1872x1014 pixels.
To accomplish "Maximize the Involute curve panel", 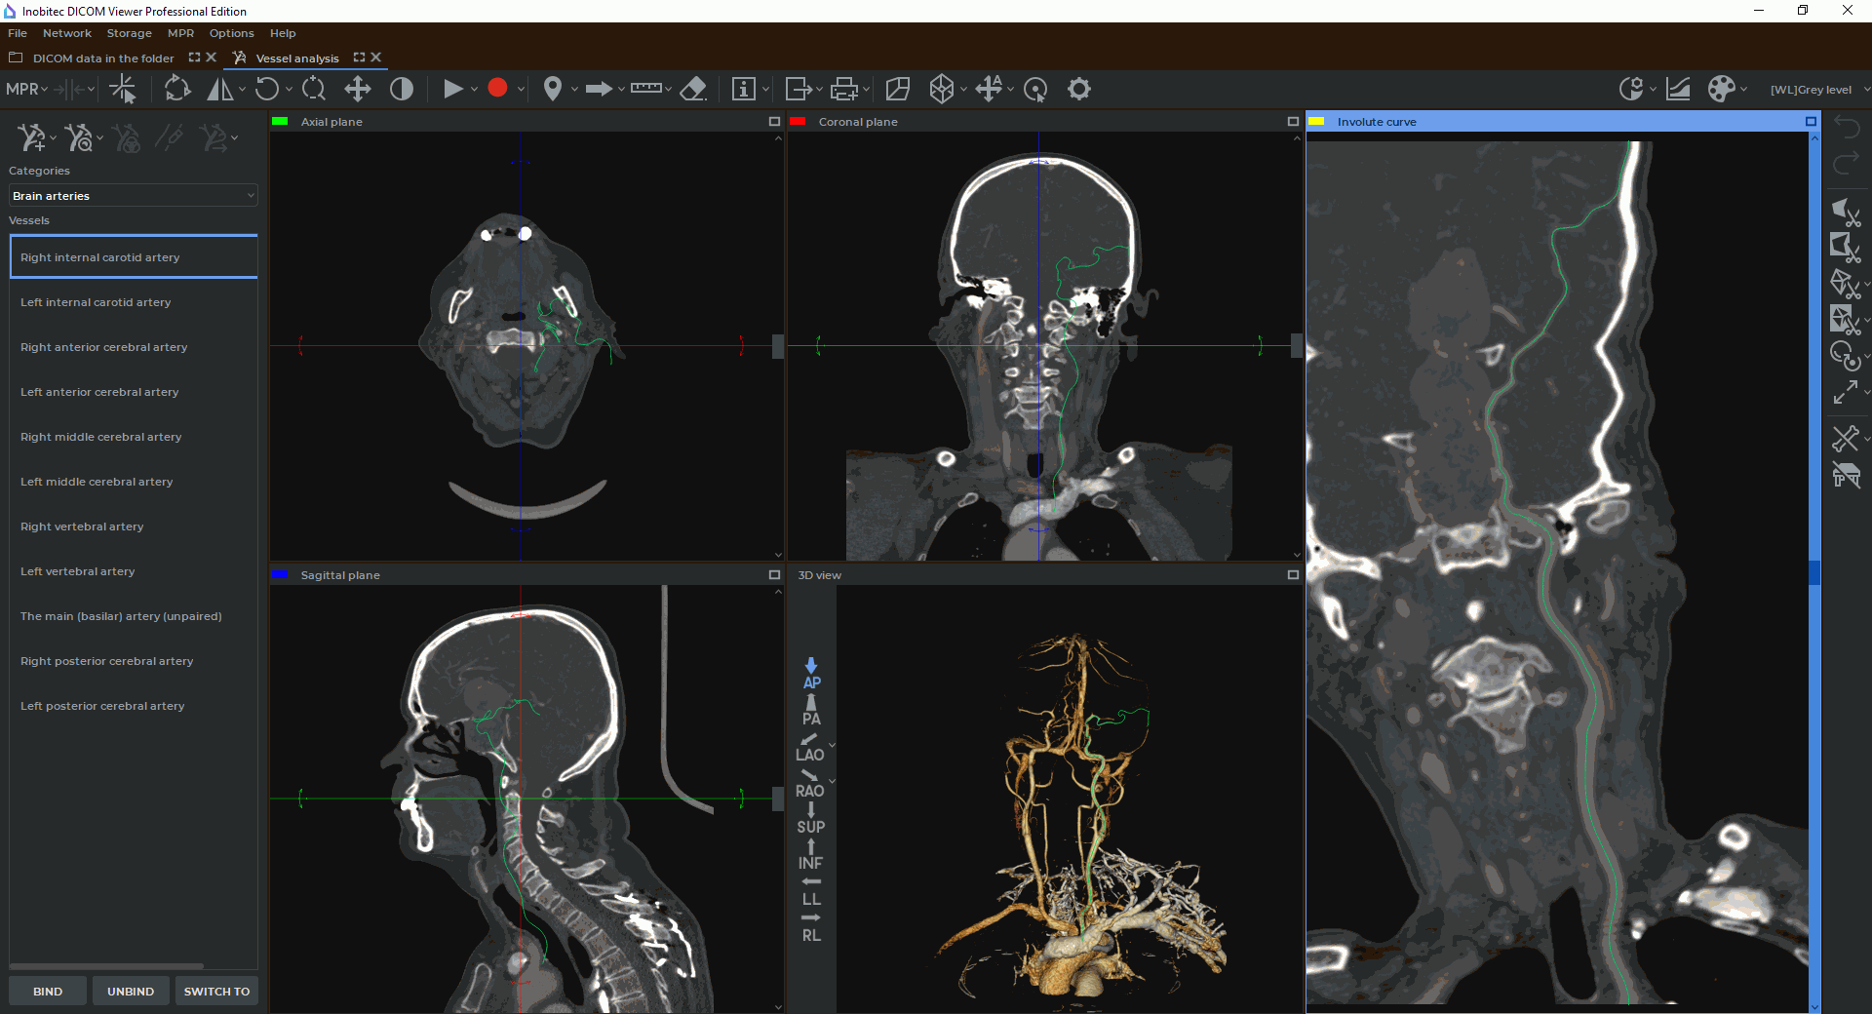I will [1811, 122].
